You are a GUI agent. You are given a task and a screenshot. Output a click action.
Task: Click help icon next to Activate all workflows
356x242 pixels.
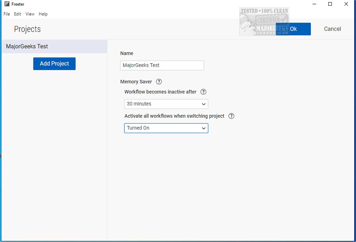231,116
